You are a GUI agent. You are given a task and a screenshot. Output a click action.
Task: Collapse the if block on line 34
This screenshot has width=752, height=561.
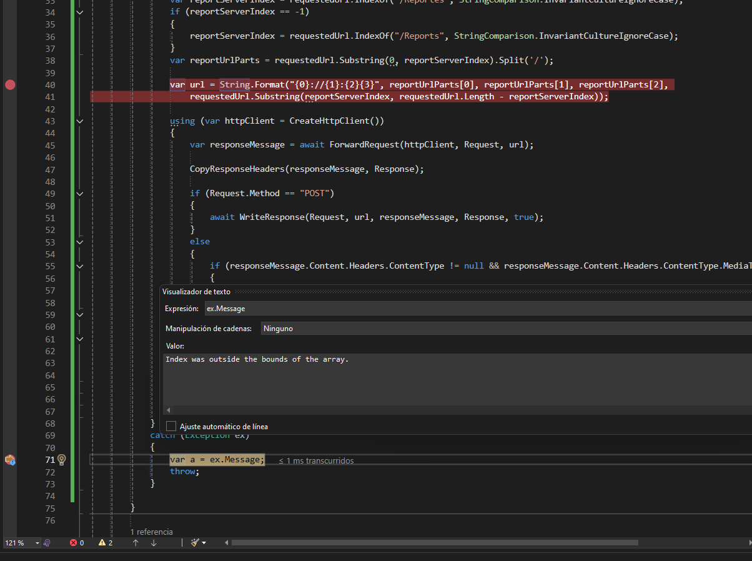pyautogui.click(x=79, y=12)
